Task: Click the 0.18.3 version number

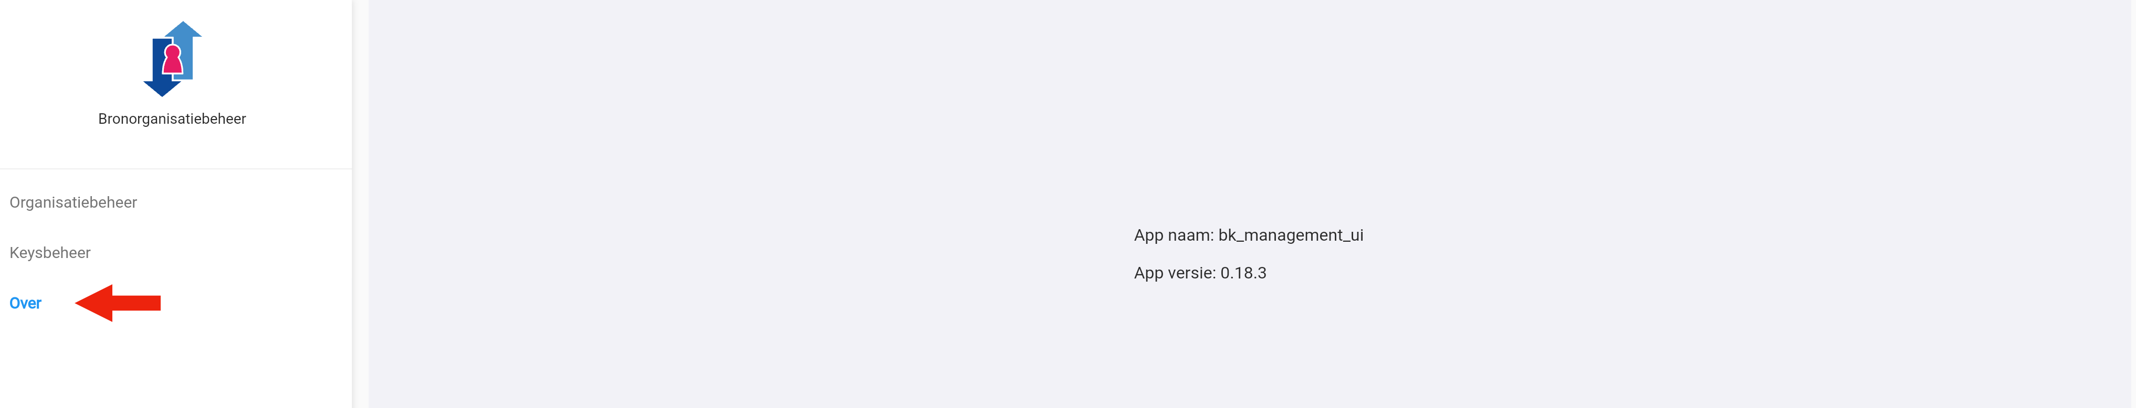Action: [1243, 273]
